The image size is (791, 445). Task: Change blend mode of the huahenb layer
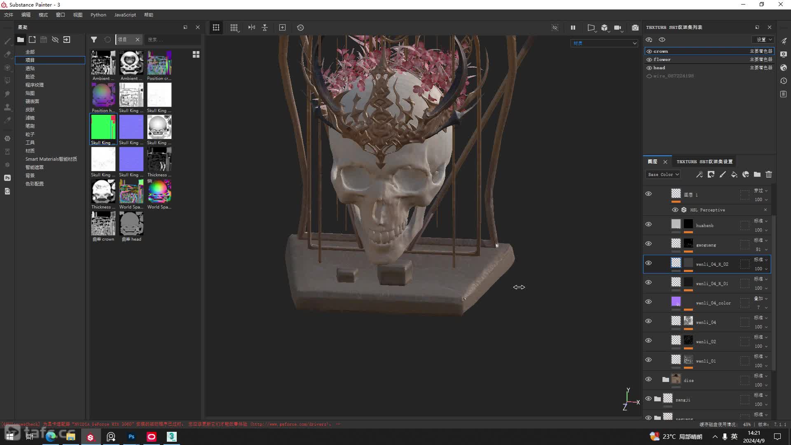tap(761, 221)
